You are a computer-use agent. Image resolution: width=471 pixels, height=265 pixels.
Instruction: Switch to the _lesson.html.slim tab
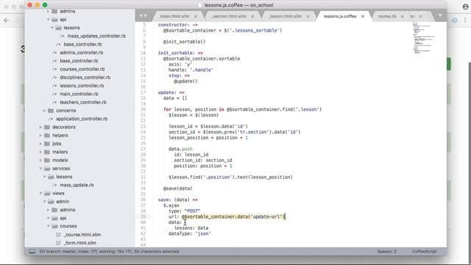tap(285, 16)
